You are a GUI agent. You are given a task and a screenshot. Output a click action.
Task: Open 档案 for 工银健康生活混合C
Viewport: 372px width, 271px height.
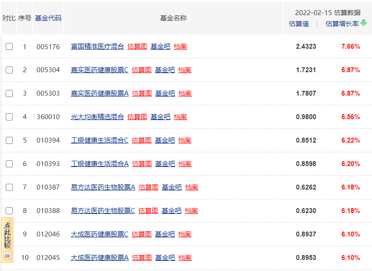pos(185,140)
